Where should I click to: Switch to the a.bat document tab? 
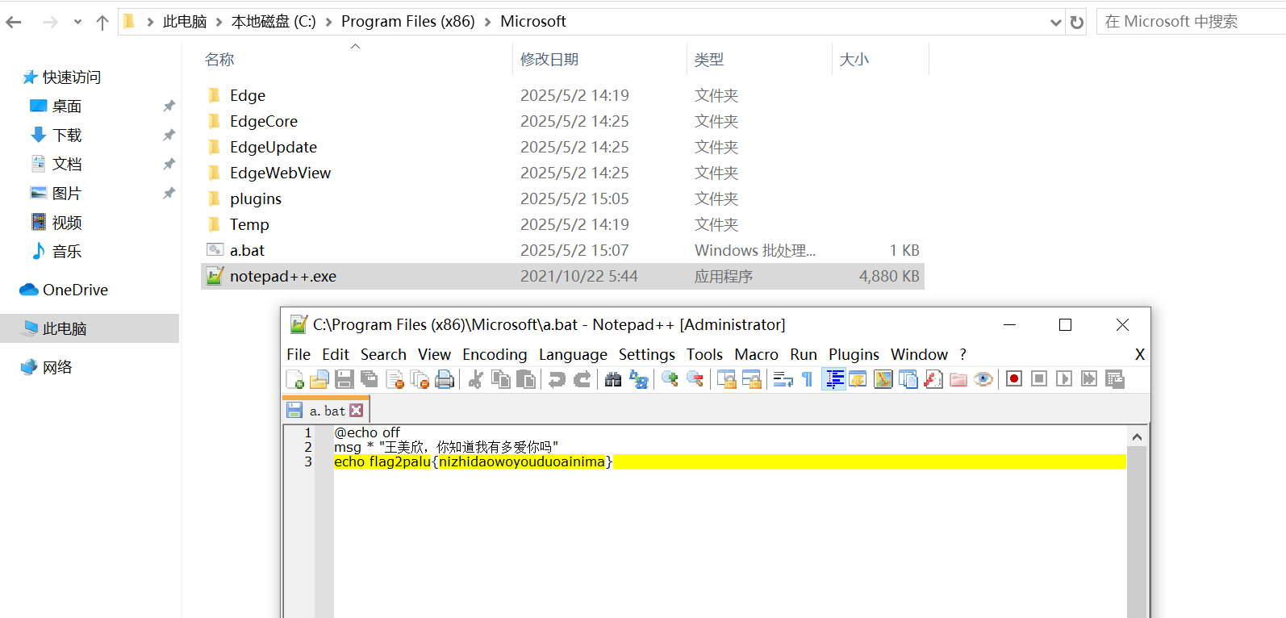pos(326,411)
